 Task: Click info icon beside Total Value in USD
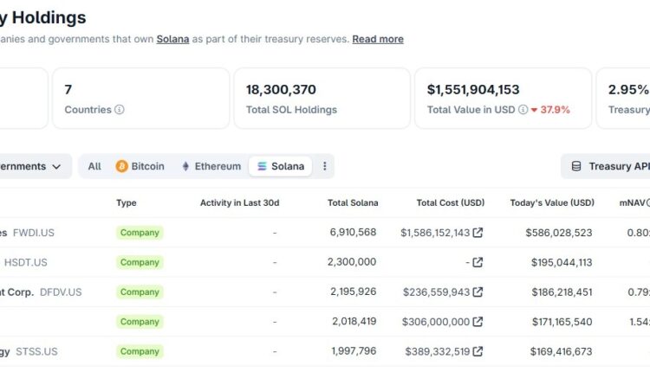pyautogui.click(x=523, y=110)
